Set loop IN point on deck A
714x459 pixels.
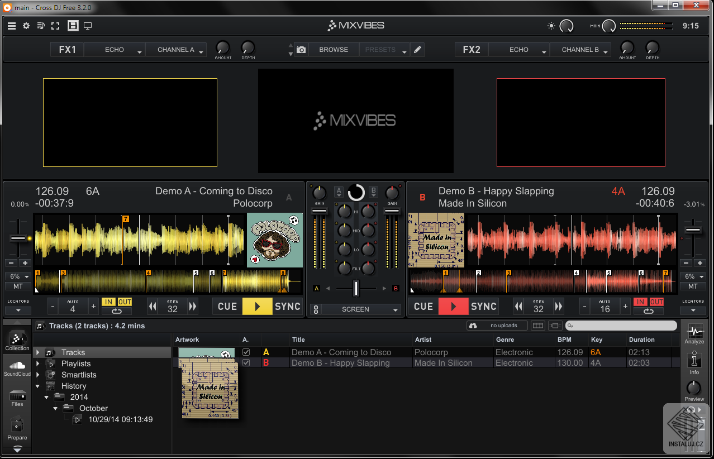point(109,302)
